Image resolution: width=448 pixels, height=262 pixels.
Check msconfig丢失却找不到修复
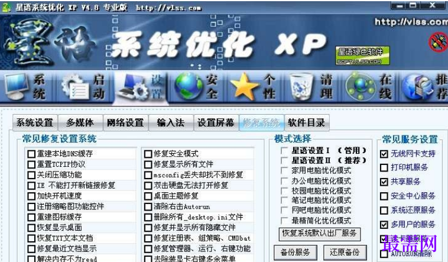(148, 175)
